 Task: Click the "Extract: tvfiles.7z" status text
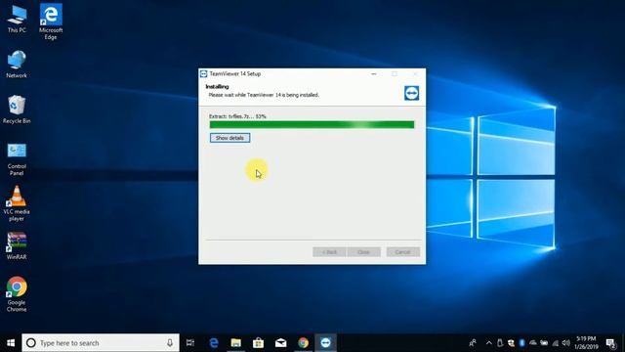coord(237,116)
